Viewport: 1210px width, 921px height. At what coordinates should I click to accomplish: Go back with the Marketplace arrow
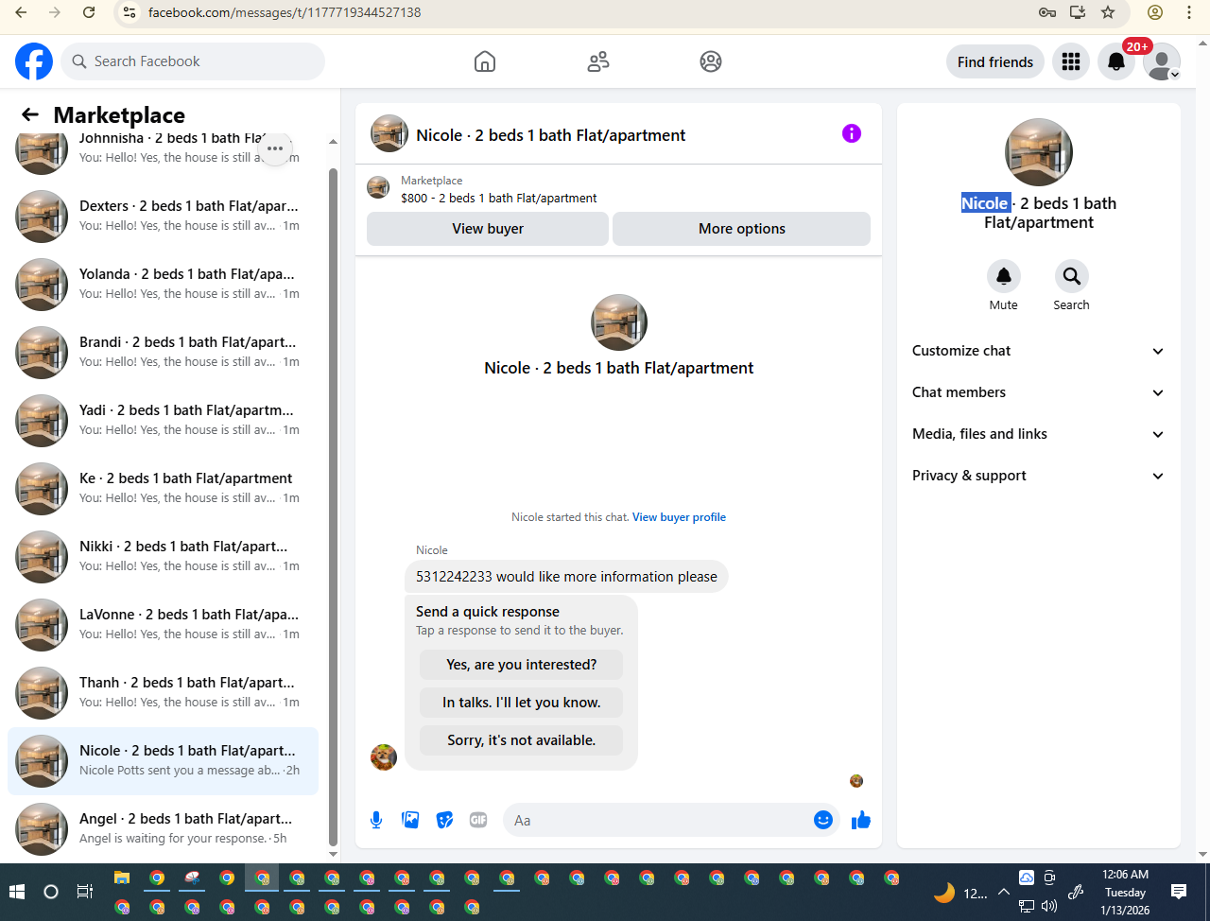30,114
